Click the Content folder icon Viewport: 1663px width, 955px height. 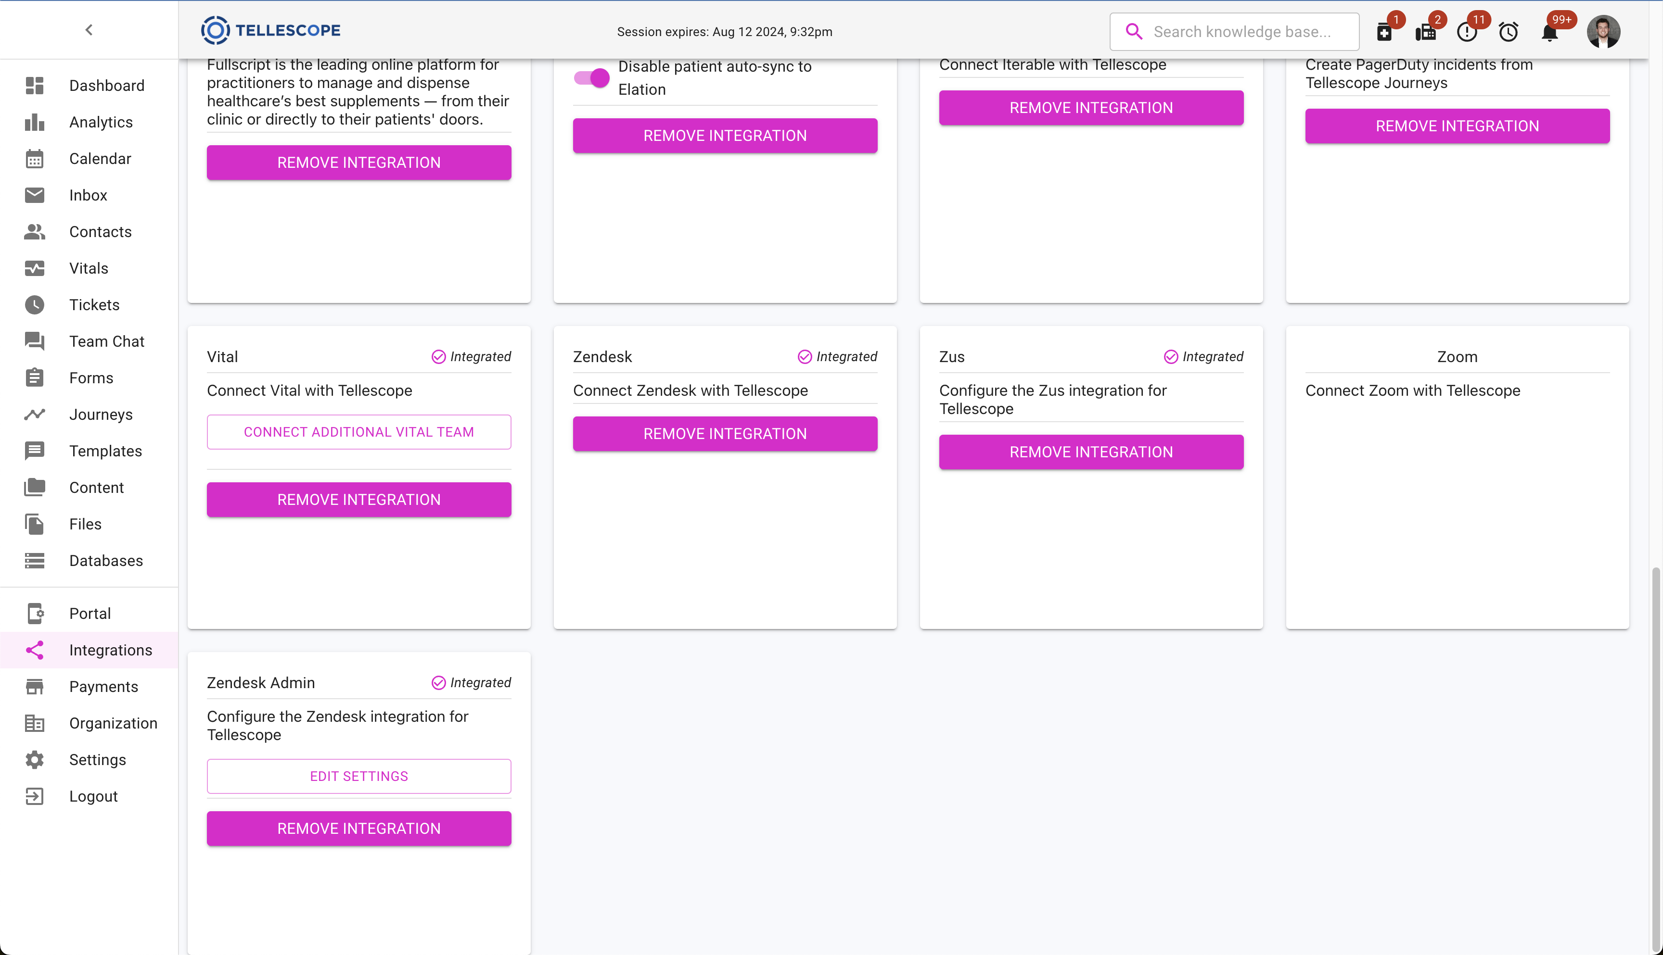(x=35, y=487)
